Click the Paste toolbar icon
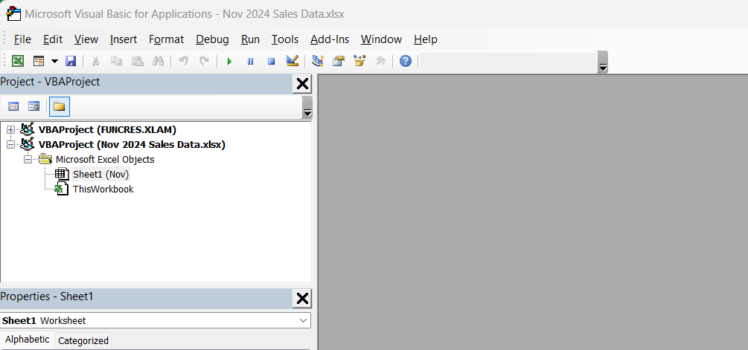Viewport: 748px width, 350px height. pos(138,61)
